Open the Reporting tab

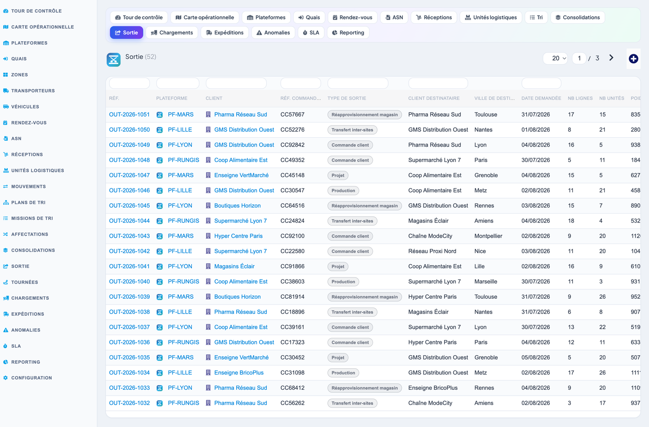tap(348, 33)
